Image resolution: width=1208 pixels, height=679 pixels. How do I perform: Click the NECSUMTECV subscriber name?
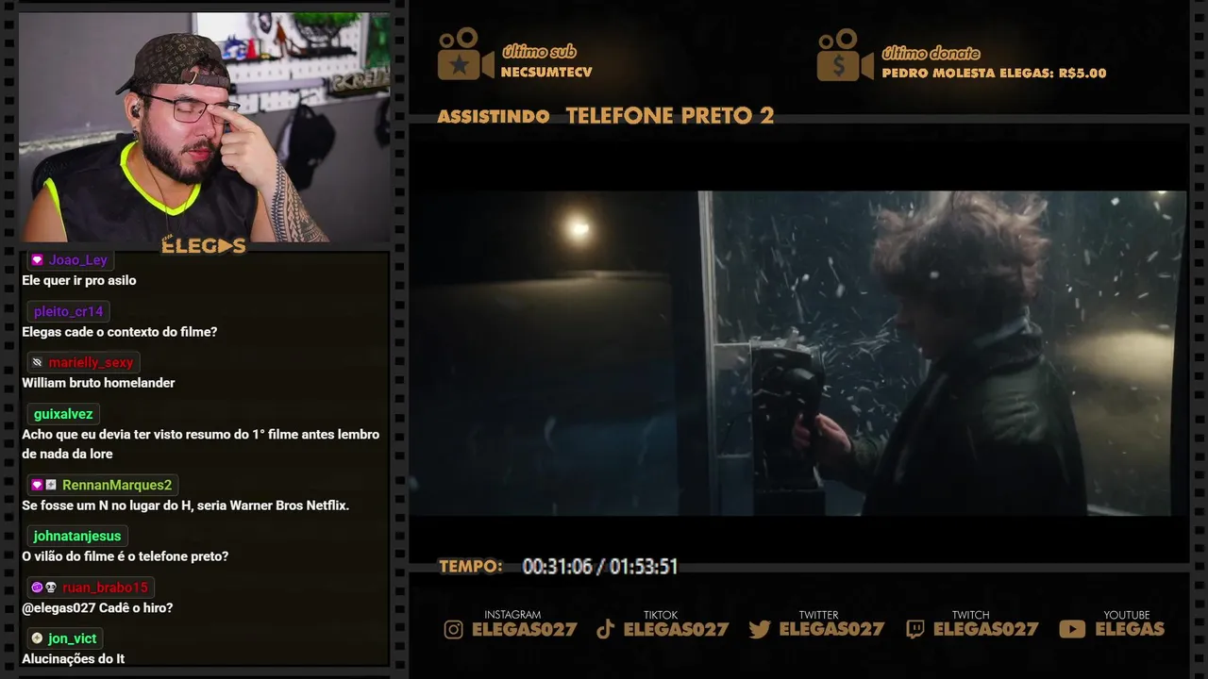[x=546, y=73]
